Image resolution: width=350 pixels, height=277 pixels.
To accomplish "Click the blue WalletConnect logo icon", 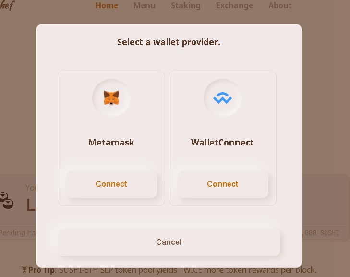I will 223,98.
